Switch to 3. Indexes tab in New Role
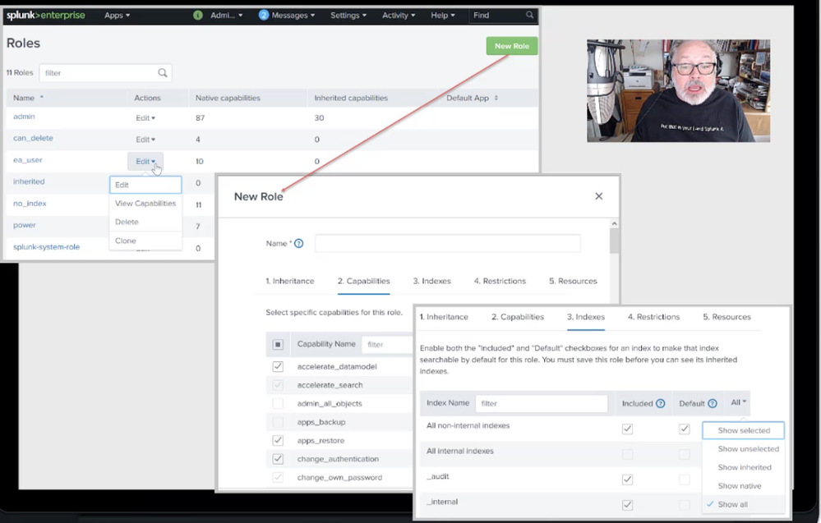821x523 pixels. coord(432,281)
